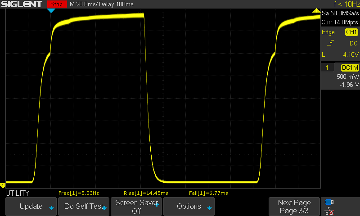Click the 500 mV/ vertical scale value
This screenshot has height=216, width=360.
click(x=347, y=76)
